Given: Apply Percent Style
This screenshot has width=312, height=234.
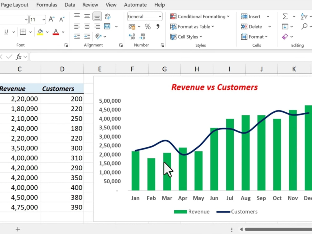Looking at the screenshot, I should click(x=148, y=27).
